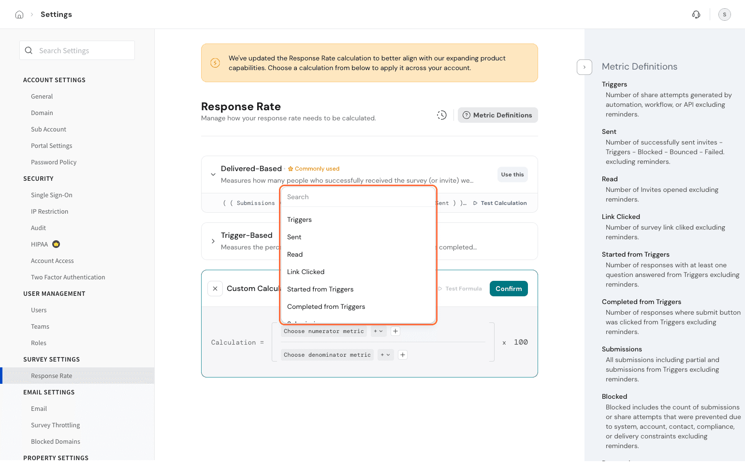
Task: Open the support headset icon
Action: tap(696, 15)
